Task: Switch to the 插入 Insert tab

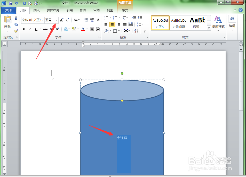Action: [x=37, y=10]
